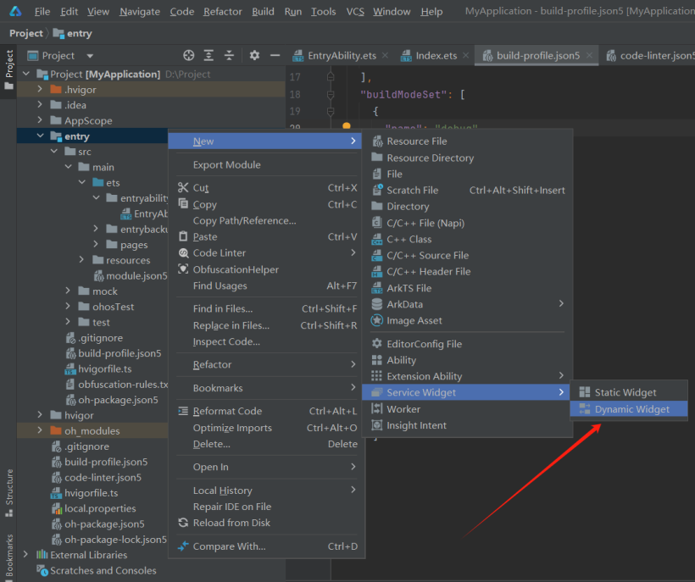
Task: Expand the .hvigor folder
Action: tap(40, 90)
